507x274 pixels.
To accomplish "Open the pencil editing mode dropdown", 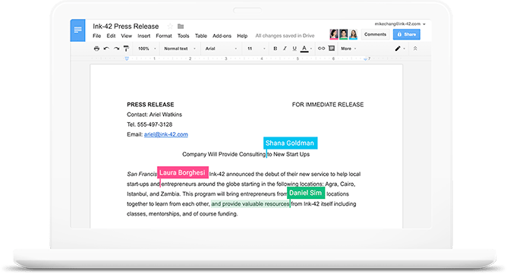I will [400, 49].
